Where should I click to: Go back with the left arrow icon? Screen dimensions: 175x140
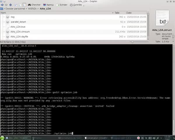[x=2, y=5]
